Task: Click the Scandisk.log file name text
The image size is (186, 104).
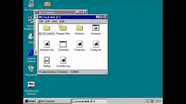Action: 63,66
